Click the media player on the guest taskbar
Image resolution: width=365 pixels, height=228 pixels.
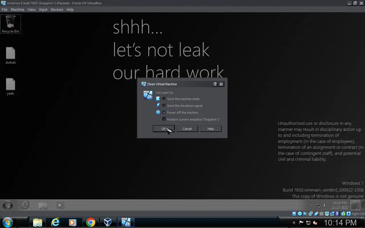[x=60, y=205]
